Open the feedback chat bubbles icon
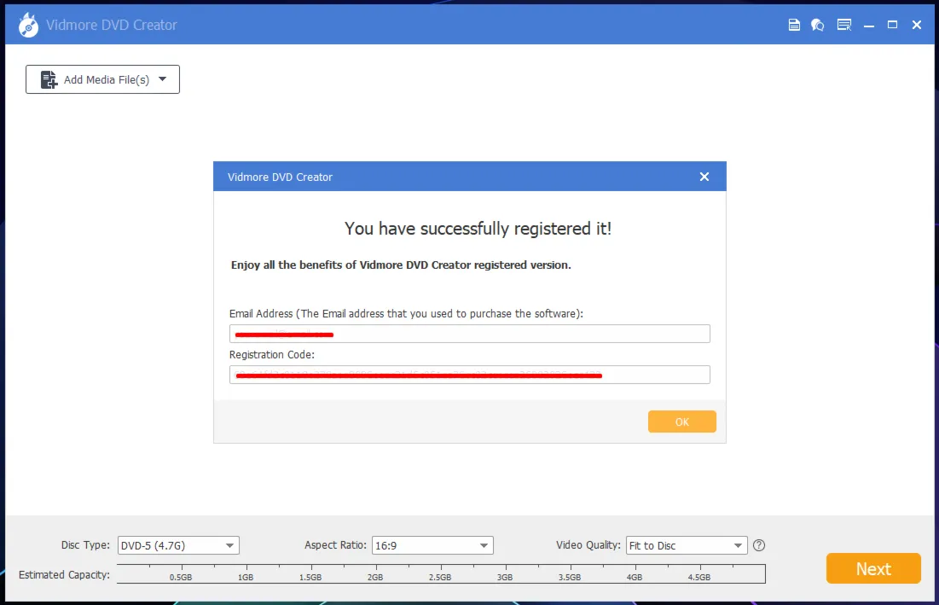The height and width of the screenshot is (605, 939). [x=817, y=25]
